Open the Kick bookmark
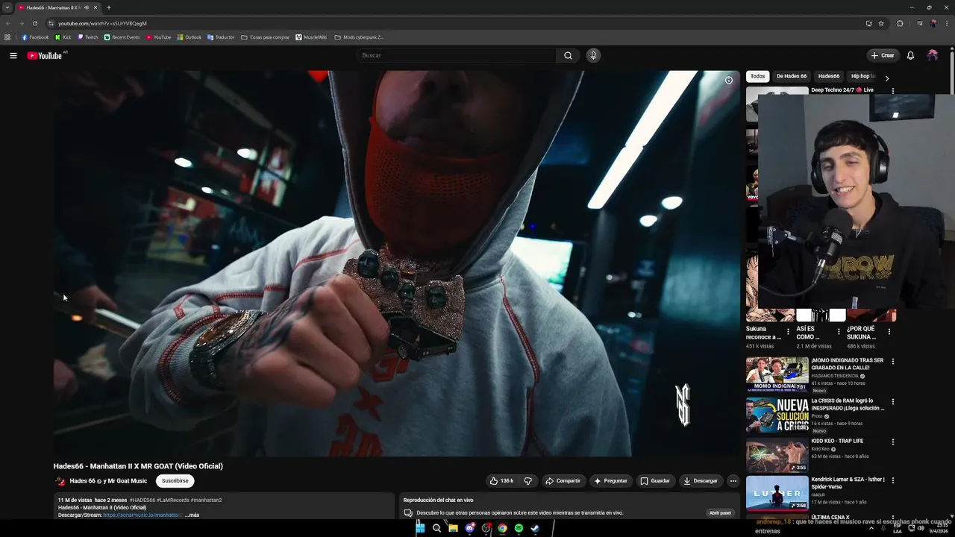This screenshot has width=955, height=537. pos(63,37)
